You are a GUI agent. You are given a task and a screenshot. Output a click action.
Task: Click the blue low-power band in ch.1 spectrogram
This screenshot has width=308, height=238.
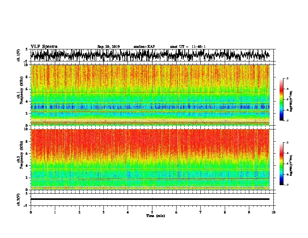tap(150, 107)
